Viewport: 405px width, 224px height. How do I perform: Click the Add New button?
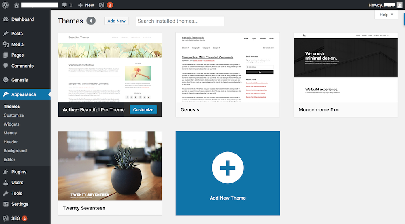point(117,21)
